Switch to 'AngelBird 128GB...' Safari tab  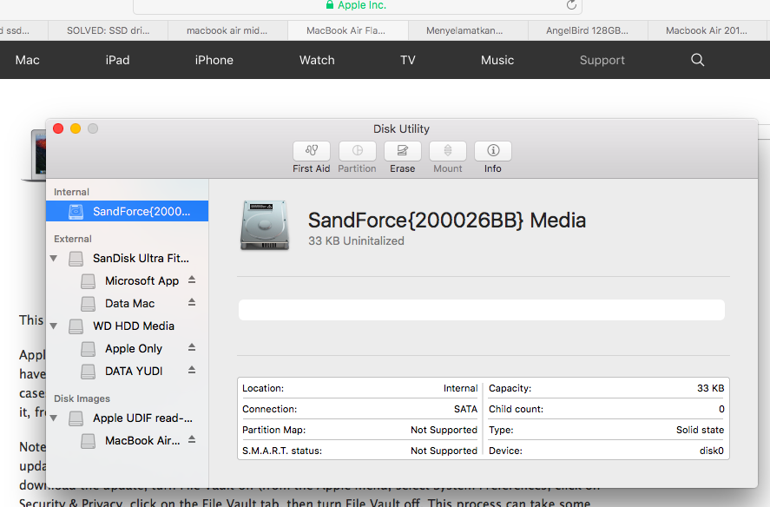[588, 30]
